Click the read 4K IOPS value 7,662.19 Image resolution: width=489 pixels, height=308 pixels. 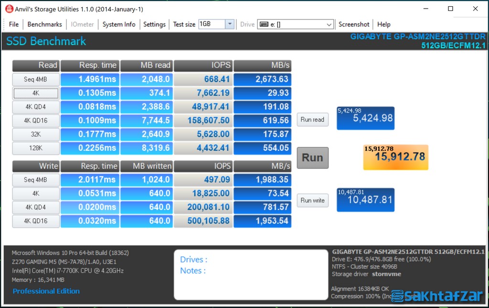coord(203,93)
